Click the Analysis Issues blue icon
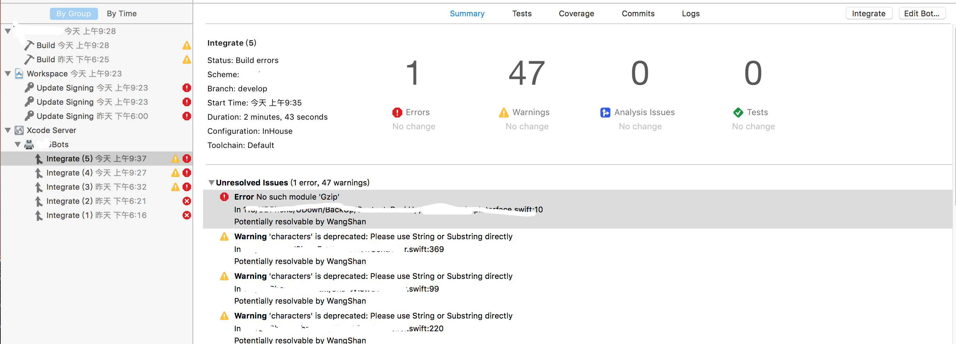This screenshot has width=956, height=344. point(605,112)
